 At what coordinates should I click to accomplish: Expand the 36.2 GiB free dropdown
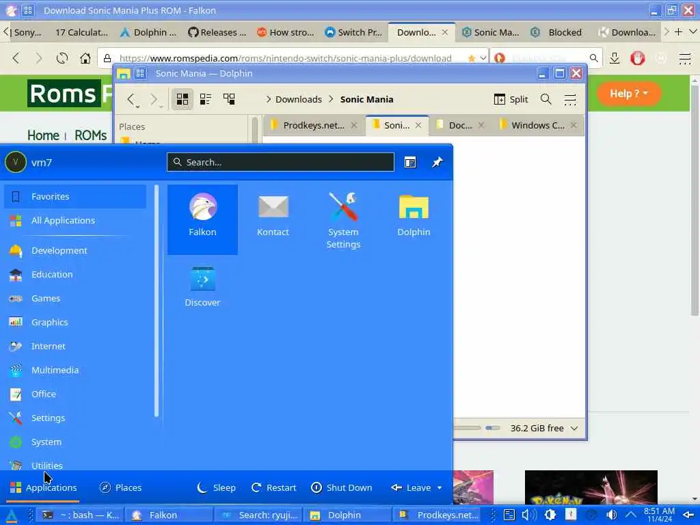point(574,428)
